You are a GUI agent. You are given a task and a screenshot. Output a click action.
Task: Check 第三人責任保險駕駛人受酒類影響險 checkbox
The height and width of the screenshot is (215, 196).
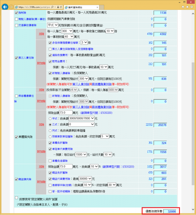(x=50, y=49)
